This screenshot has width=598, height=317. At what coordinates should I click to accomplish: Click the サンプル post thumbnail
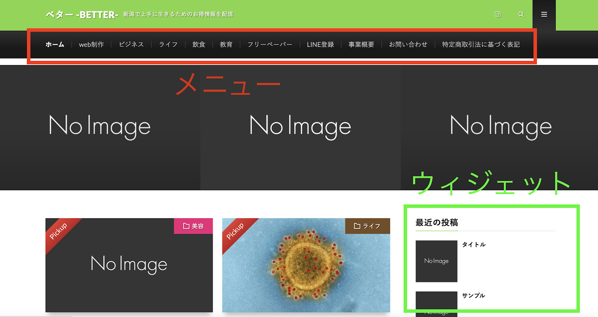(x=437, y=304)
